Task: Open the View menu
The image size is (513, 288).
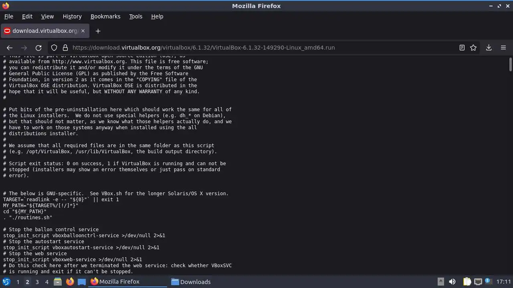Action: click(x=47, y=16)
